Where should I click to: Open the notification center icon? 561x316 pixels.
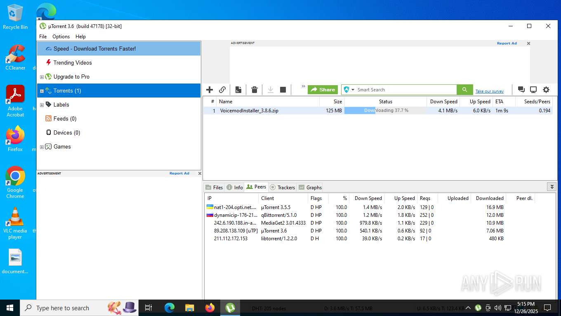click(547, 308)
